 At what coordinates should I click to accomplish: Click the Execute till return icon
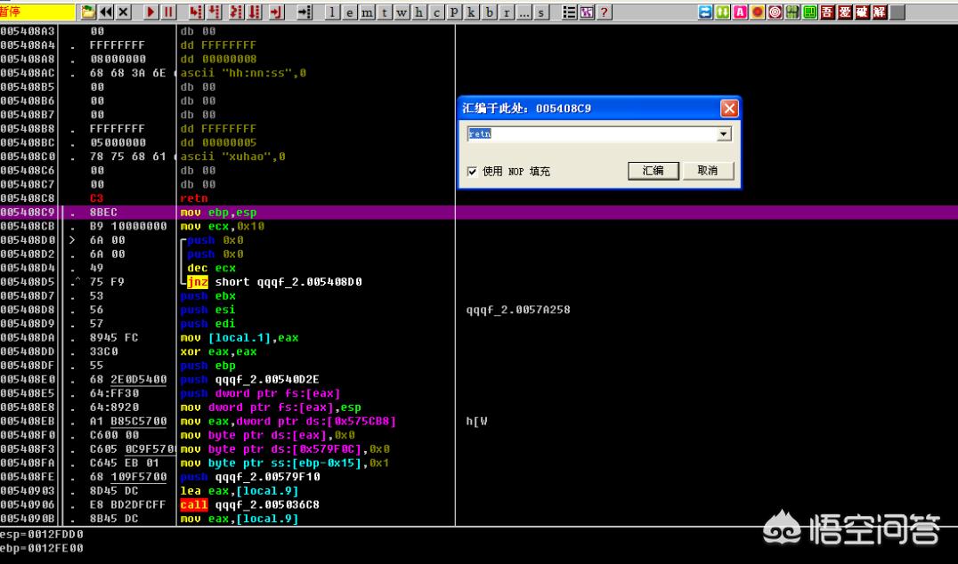277,12
